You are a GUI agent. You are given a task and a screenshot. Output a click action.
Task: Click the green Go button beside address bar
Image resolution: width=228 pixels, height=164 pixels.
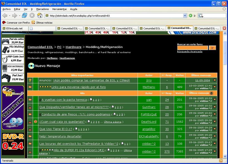point(191,16)
